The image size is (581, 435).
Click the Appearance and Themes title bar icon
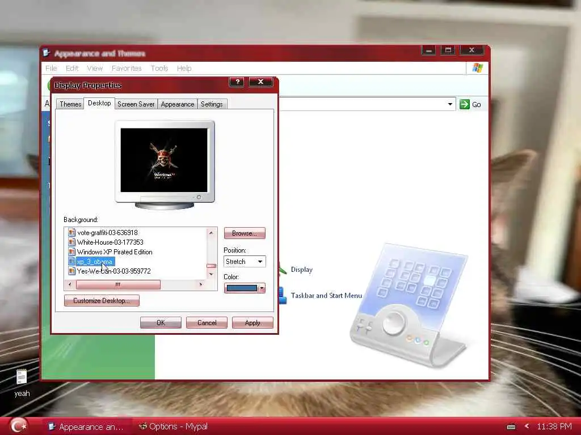(x=47, y=53)
